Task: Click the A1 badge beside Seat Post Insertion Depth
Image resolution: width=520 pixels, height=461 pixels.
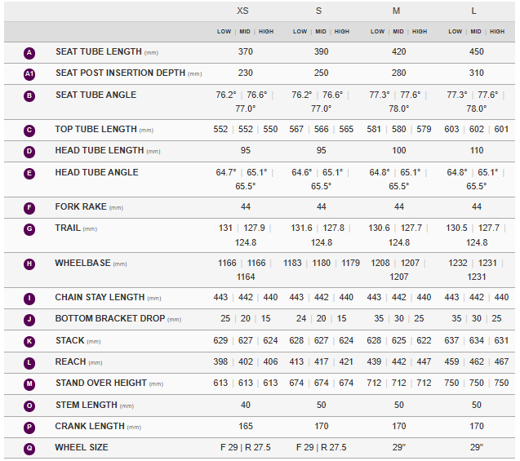Action: [29, 73]
